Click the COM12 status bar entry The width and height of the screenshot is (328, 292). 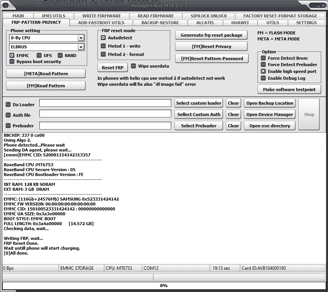[x=176, y=268]
